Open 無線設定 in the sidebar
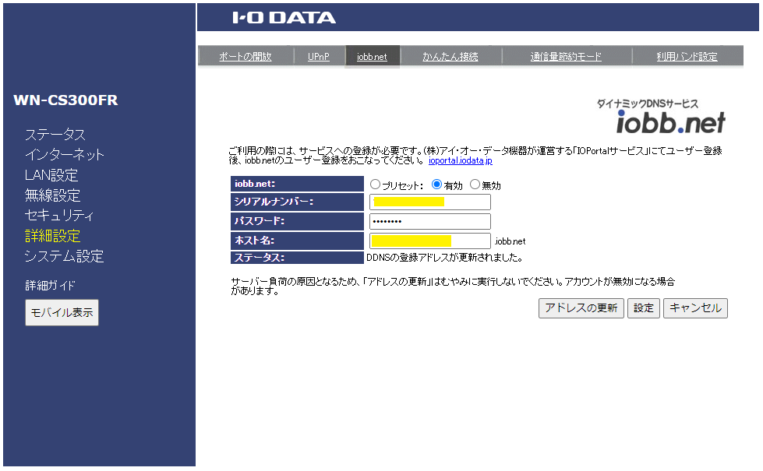The height and width of the screenshot is (471, 763). tap(52, 195)
